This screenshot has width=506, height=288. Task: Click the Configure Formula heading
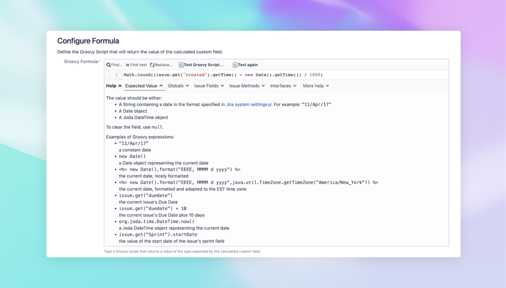click(88, 41)
